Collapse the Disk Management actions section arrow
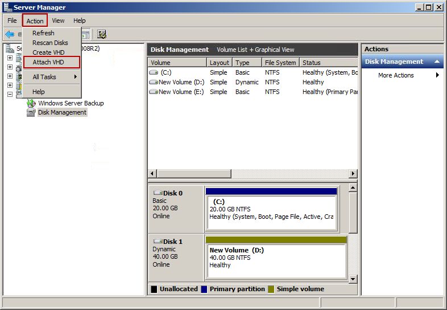Screen dimensions: 447x310 click(x=437, y=62)
